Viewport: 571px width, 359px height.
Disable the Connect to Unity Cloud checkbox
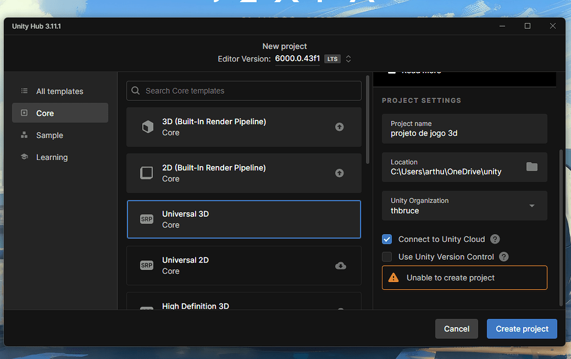(387, 239)
